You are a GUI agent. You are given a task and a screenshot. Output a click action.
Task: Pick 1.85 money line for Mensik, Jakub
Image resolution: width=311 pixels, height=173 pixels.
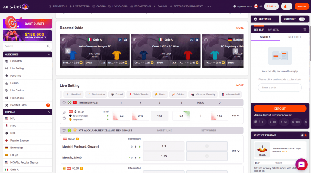tap(164, 156)
